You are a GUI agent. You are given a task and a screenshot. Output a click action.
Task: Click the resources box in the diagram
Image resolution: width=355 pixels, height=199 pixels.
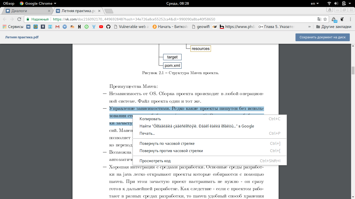201,48
